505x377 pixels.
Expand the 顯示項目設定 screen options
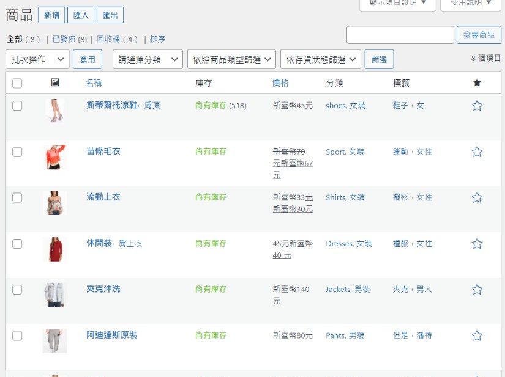pos(398,3)
